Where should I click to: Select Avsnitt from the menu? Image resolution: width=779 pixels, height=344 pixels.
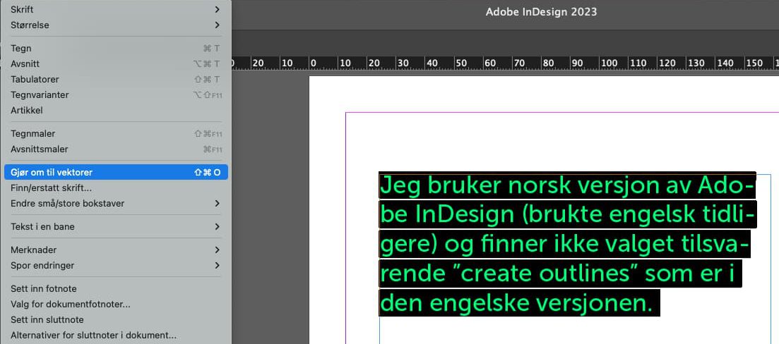point(25,64)
